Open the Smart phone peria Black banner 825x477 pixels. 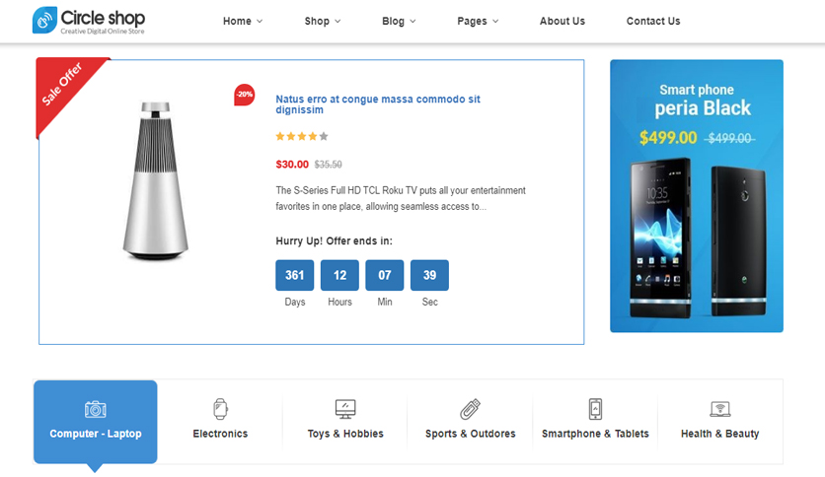pyautogui.click(x=697, y=195)
